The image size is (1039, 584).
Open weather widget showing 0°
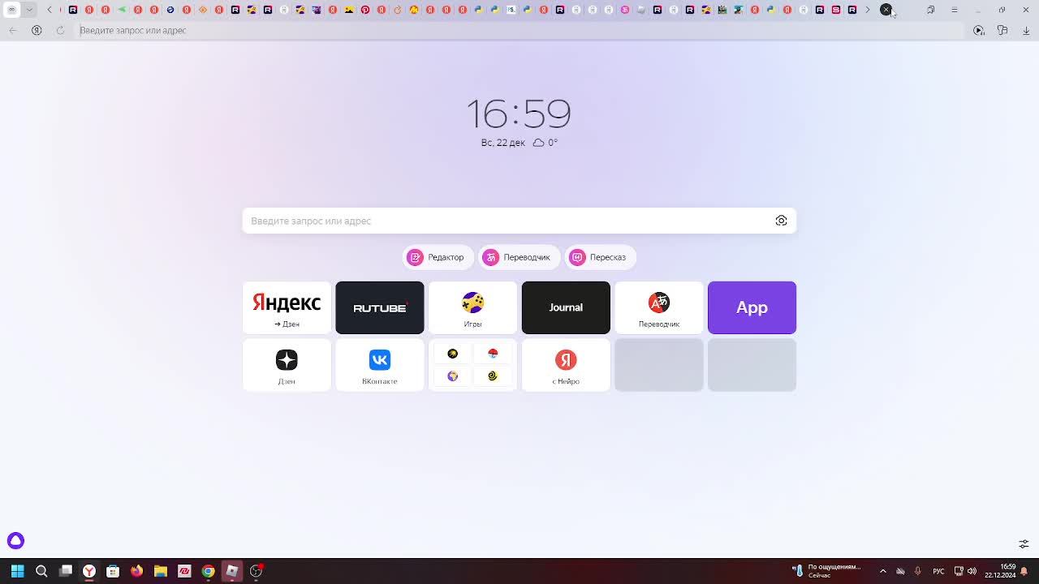tap(545, 143)
